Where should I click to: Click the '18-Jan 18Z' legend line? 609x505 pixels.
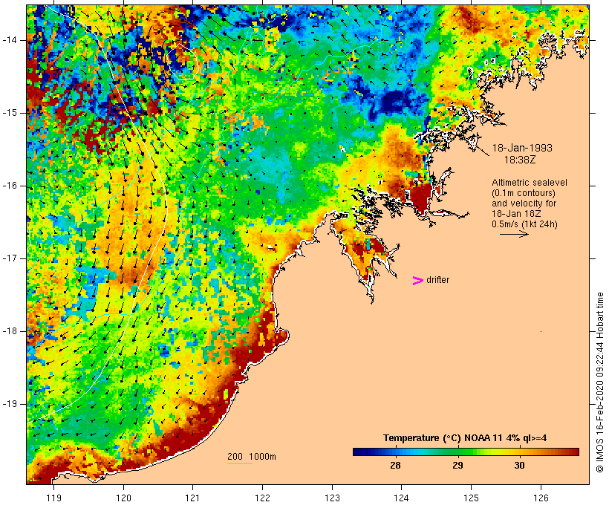[516, 214]
